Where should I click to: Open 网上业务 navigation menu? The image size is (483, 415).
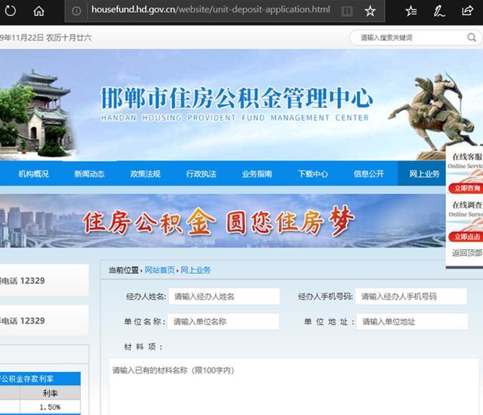(x=424, y=174)
